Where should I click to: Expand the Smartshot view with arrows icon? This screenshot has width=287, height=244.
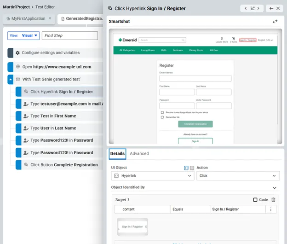pyautogui.click(x=275, y=22)
